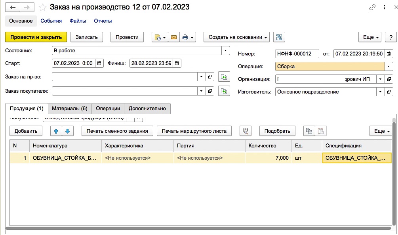This screenshot has height=235, width=398.
Task: Copy rows with the copy icon
Action: [309, 131]
